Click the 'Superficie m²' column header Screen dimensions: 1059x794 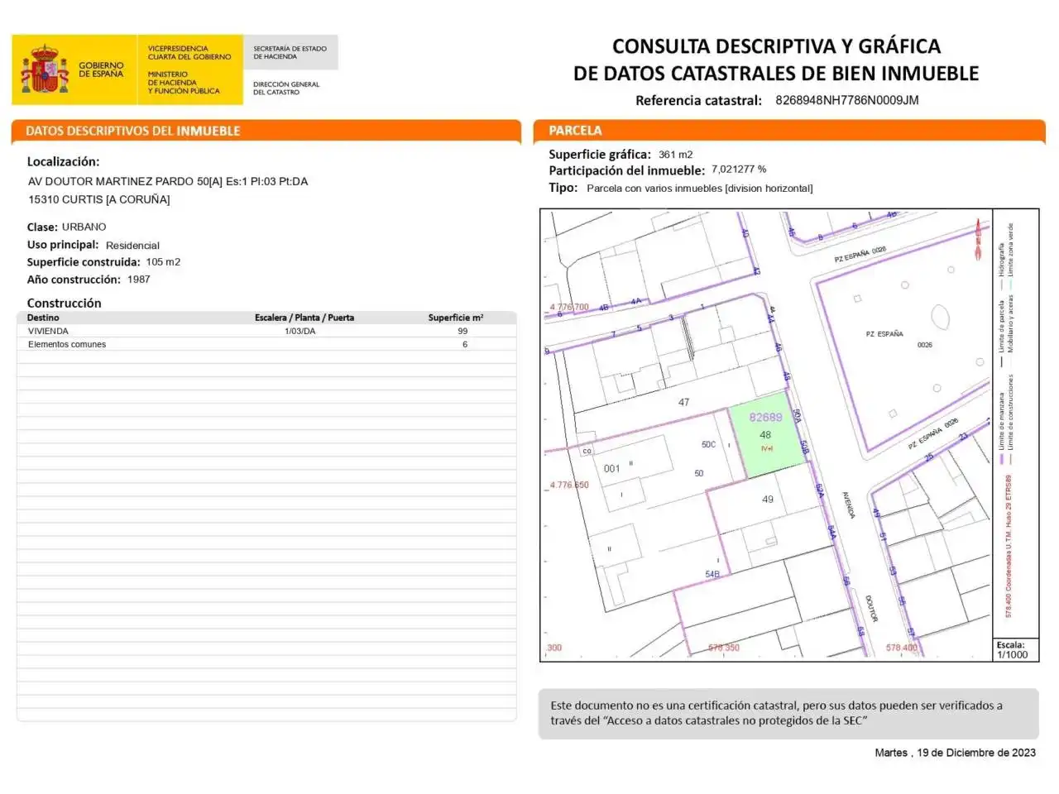456,318
